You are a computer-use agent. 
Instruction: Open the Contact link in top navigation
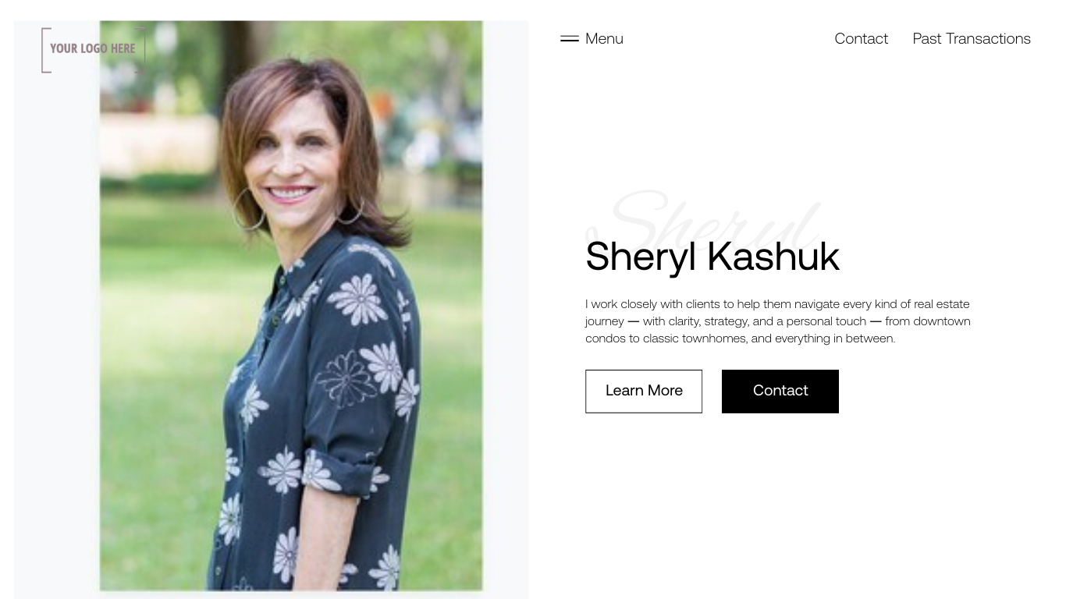coord(861,38)
